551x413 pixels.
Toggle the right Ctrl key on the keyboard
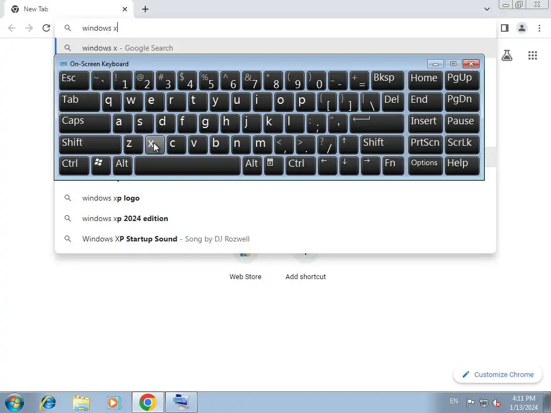[x=301, y=166]
